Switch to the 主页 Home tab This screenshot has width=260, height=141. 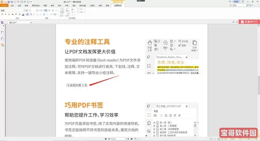[12, 5]
